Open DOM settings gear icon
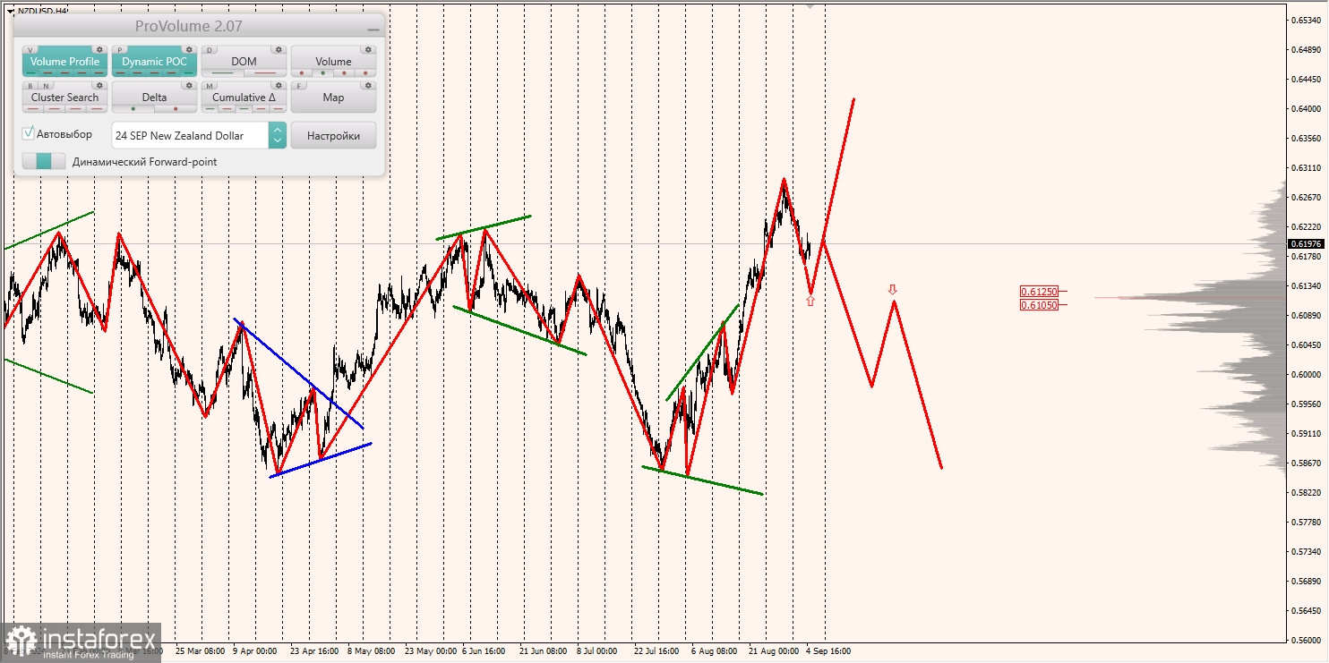 (x=279, y=49)
